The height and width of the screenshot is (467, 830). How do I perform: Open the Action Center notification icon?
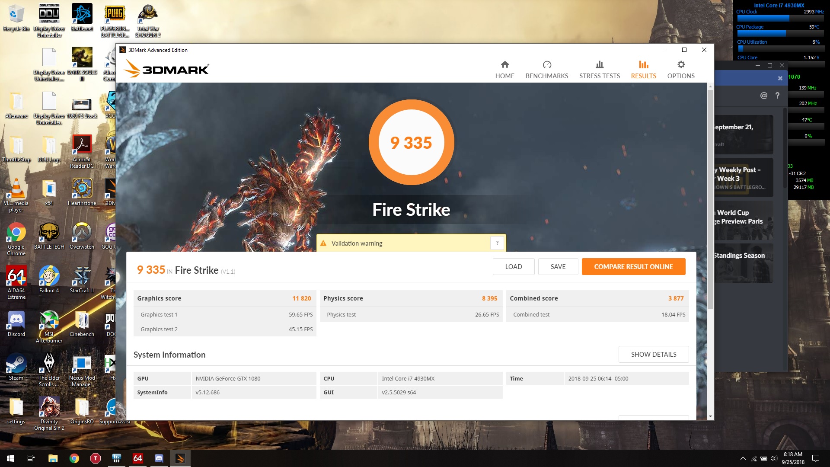[816, 458]
